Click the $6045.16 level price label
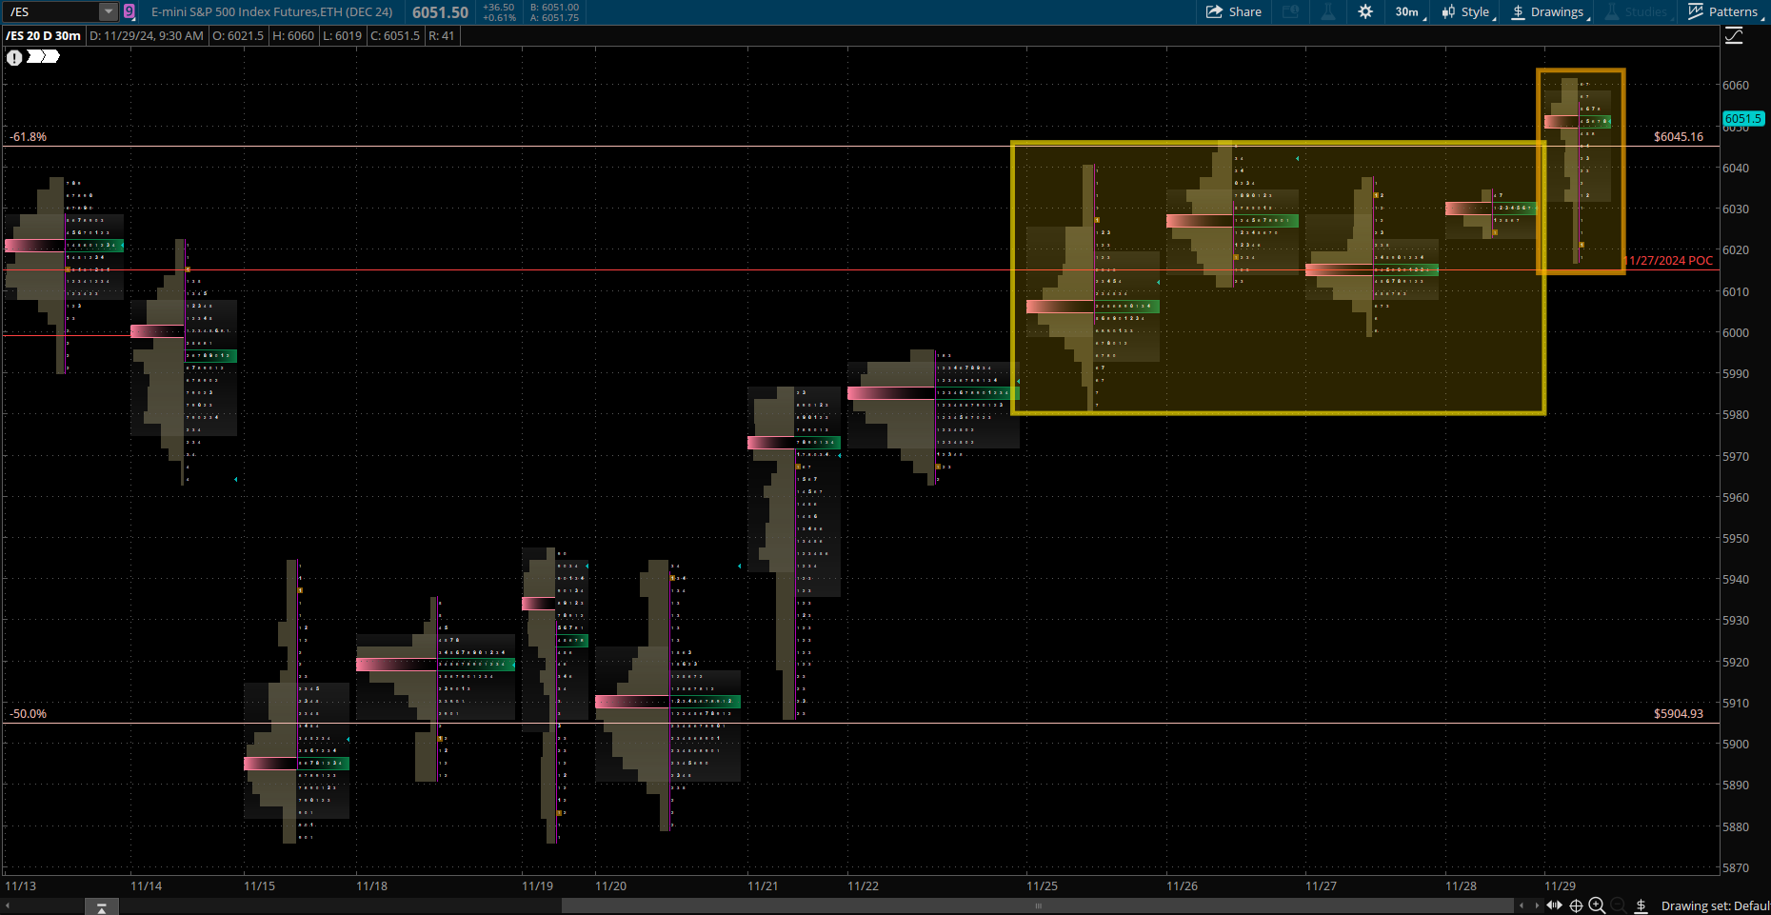The image size is (1771, 915). click(x=1678, y=137)
